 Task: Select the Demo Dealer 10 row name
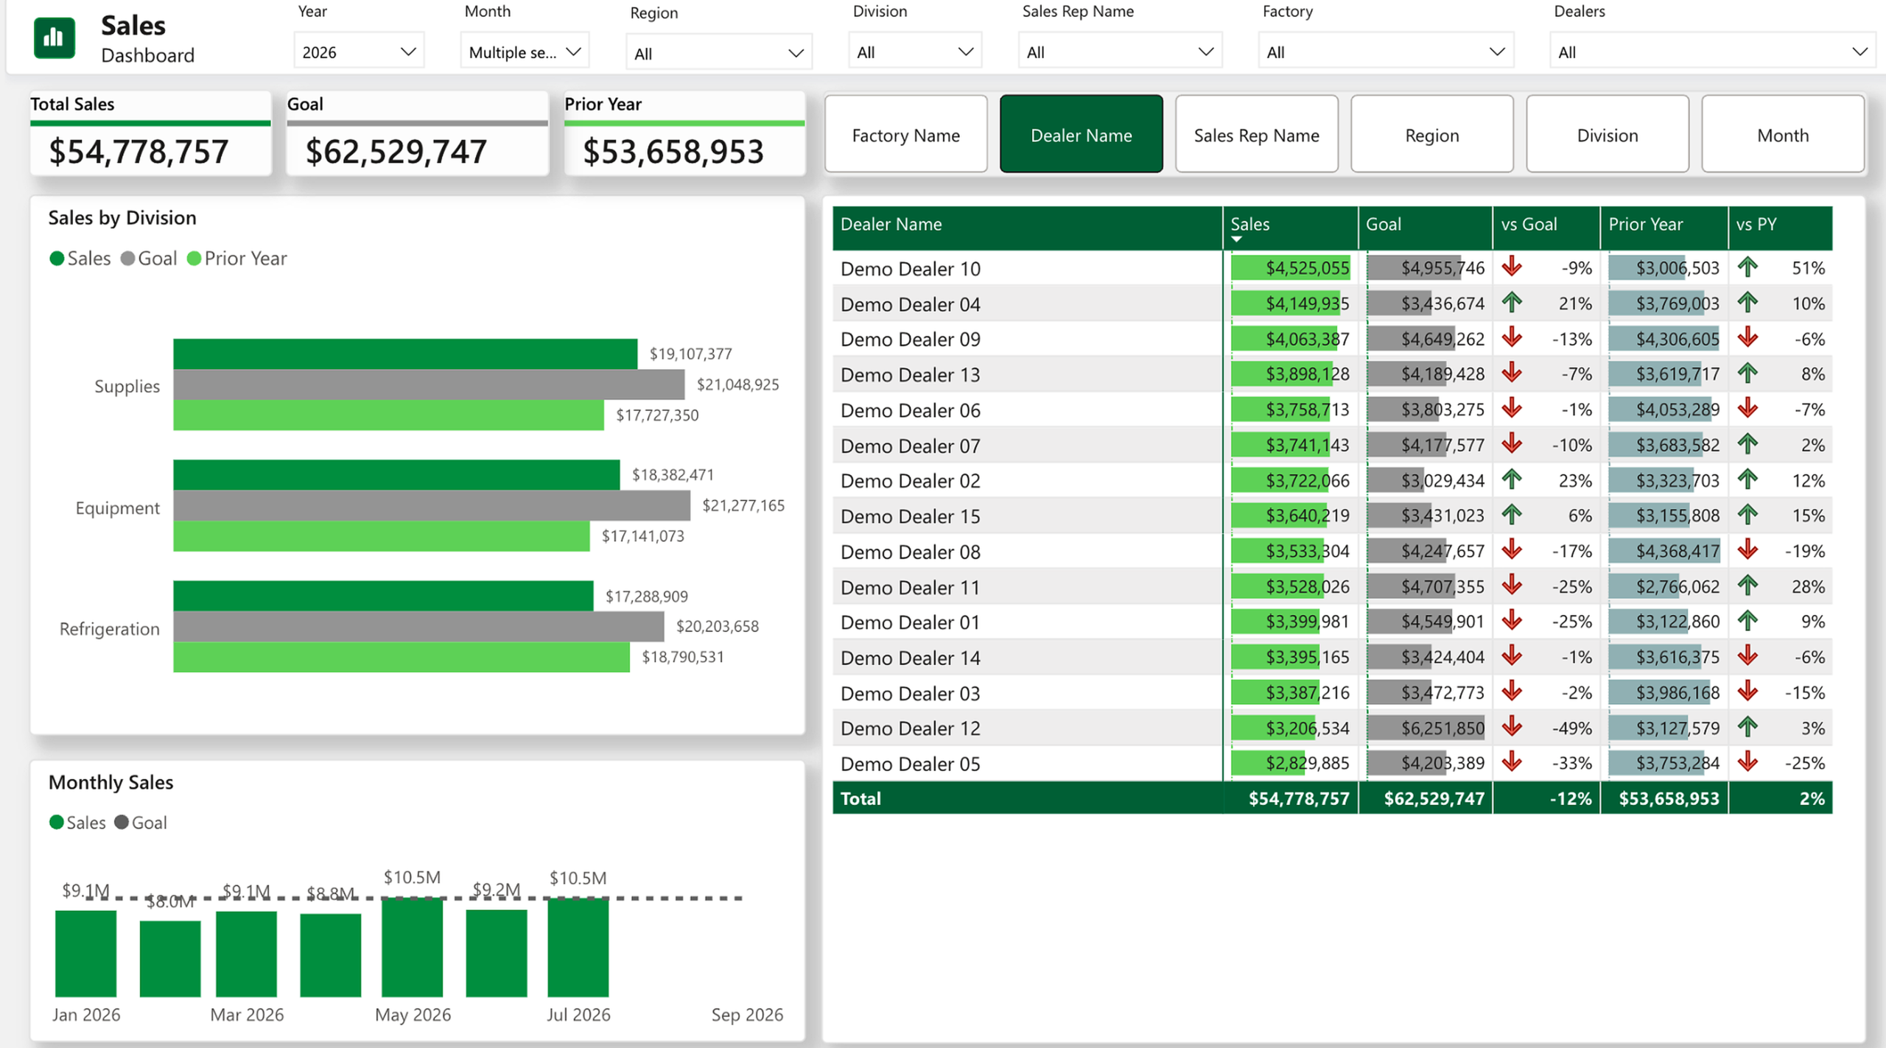(x=911, y=269)
